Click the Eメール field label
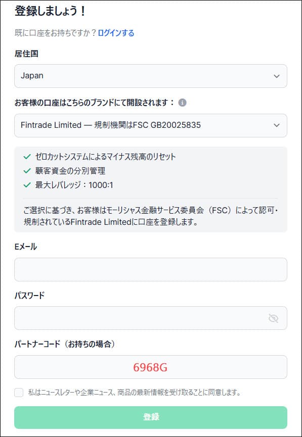This screenshot has height=437, width=302. (26, 247)
